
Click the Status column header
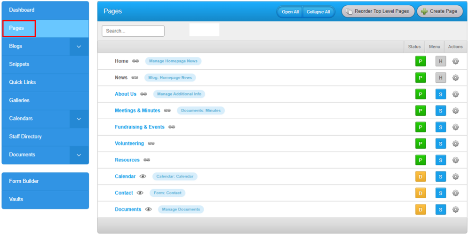[x=414, y=47]
